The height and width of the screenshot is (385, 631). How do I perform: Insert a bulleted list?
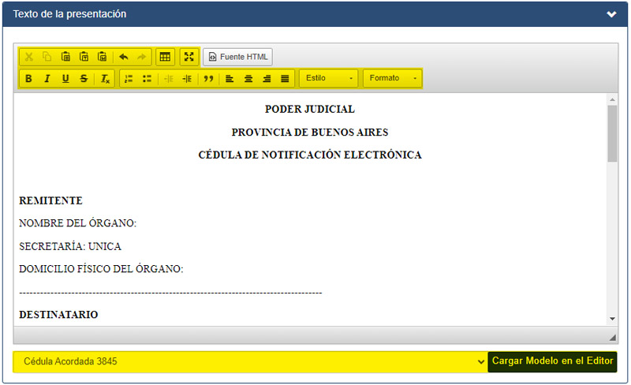tap(147, 79)
